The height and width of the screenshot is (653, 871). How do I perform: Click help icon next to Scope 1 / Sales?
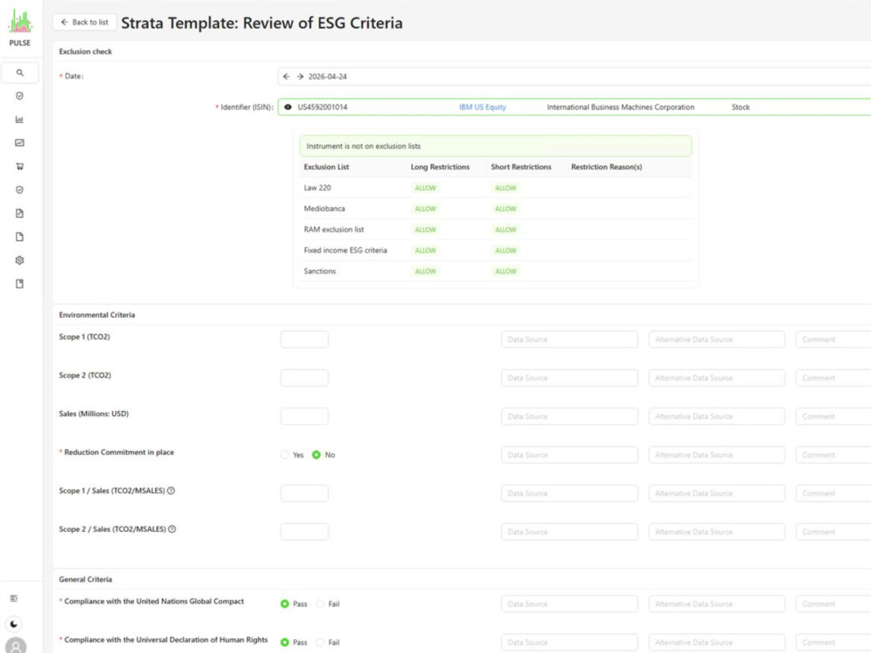click(171, 491)
